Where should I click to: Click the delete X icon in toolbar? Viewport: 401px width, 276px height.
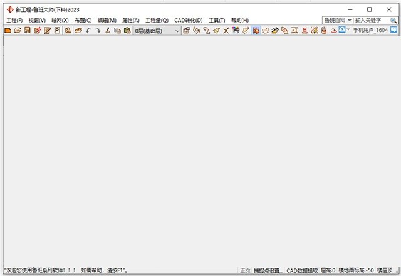[x=226, y=30]
